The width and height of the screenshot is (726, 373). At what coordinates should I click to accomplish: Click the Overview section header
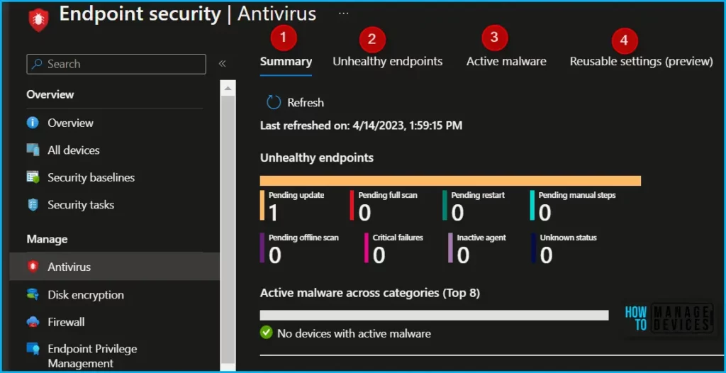tap(50, 94)
